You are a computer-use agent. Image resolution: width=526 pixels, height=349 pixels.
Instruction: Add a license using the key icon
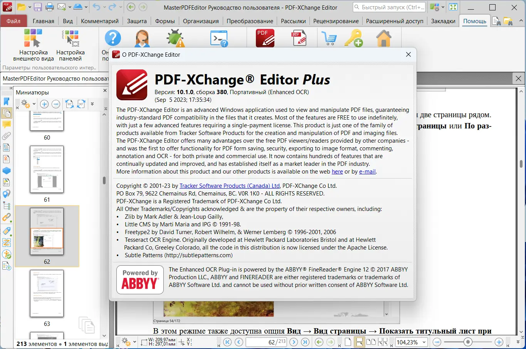click(x=353, y=39)
